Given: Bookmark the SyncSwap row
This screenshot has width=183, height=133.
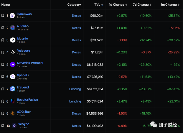Looking at the screenshot, I should tap(3, 16).
